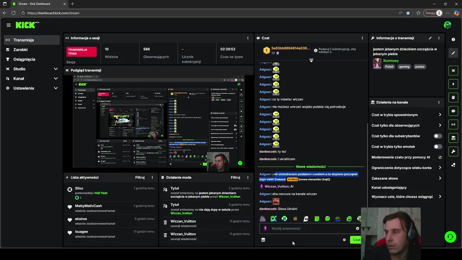The image size is (462, 260).
Task: Open the green support headset button
Action: pyautogui.click(x=450, y=237)
